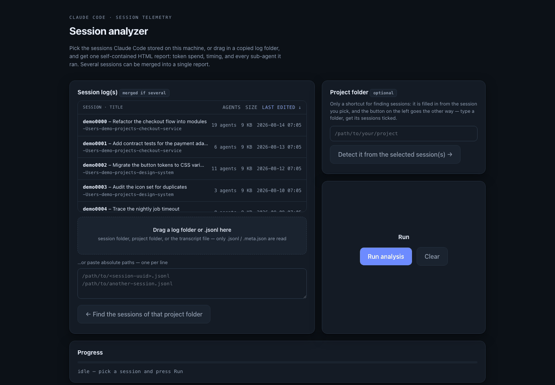Viewport: 555px width, 385px height.
Task: Click the merged if several badge
Action: pyautogui.click(x=145, y=93)
